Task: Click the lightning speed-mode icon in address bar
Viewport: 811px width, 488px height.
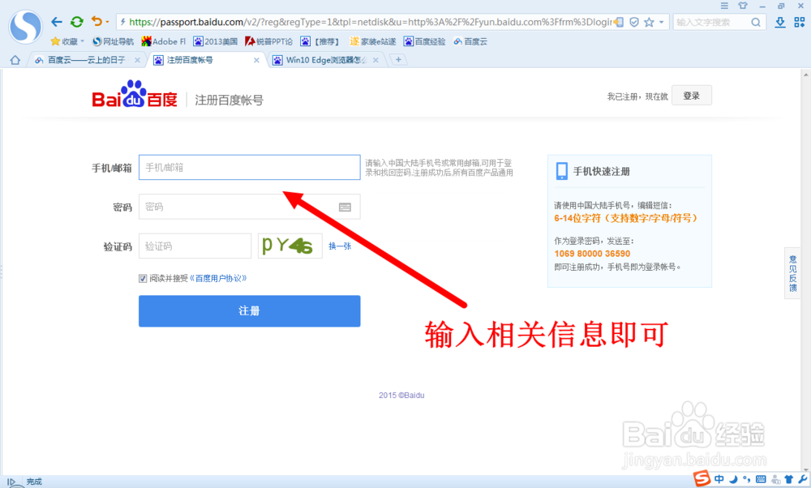Action: click(x=122, y=22)
